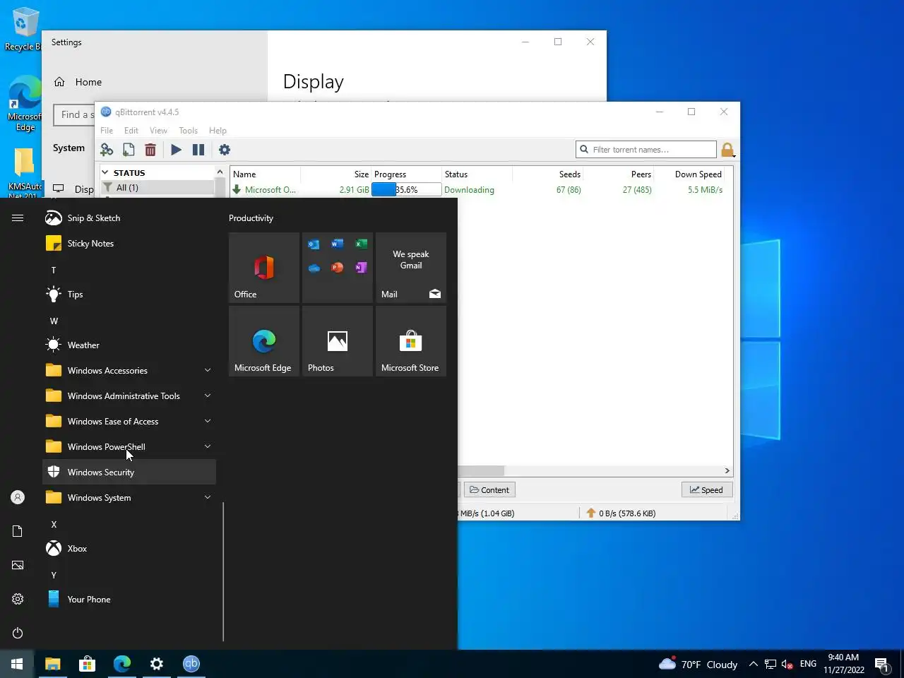Click Home in the Settings window
The width and height of the screenshot is (904, 678).
point(78,82)
